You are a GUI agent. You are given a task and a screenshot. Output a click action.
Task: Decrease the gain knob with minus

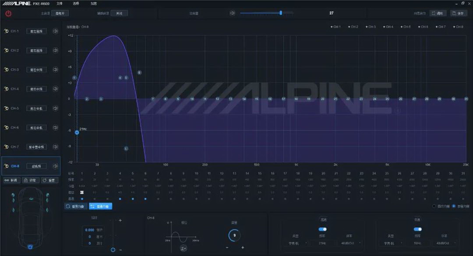(227, 248)
